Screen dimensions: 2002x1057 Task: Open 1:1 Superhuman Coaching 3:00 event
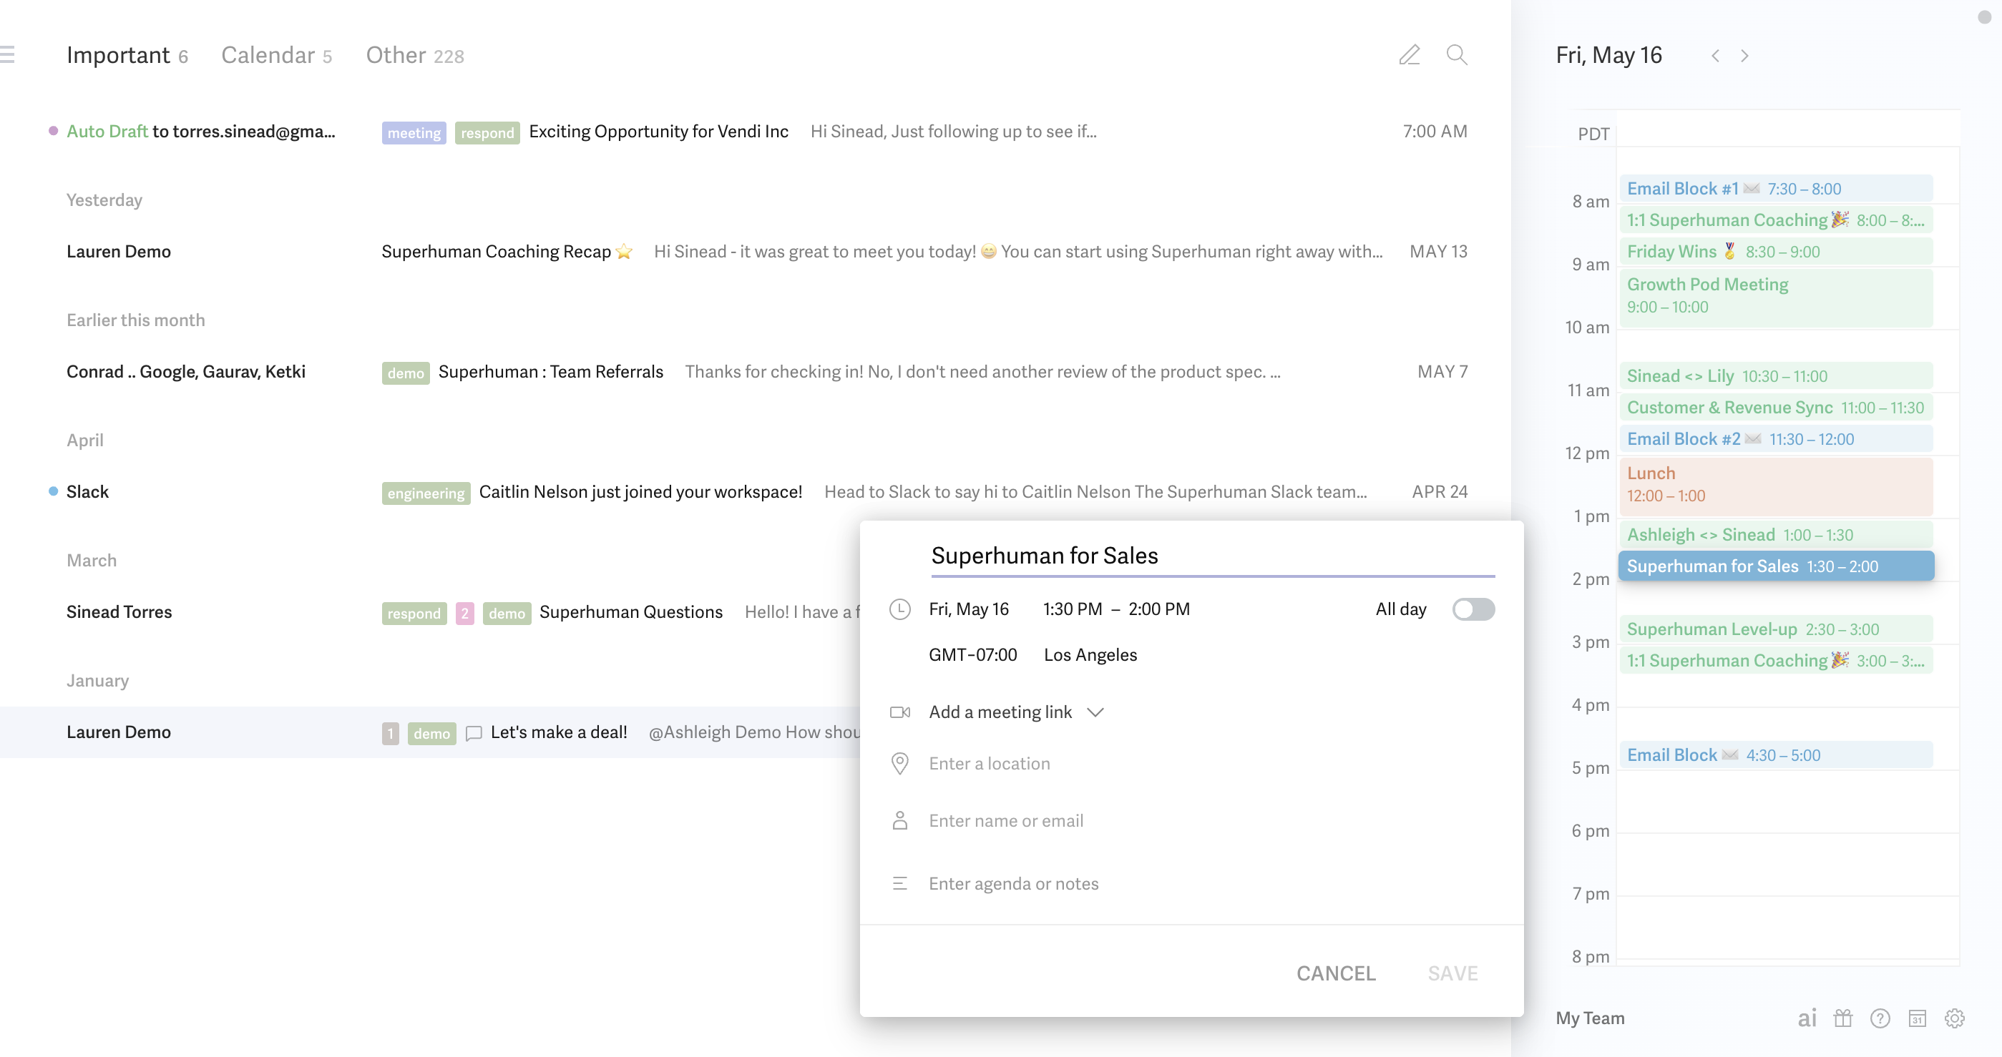[1776, 661]
